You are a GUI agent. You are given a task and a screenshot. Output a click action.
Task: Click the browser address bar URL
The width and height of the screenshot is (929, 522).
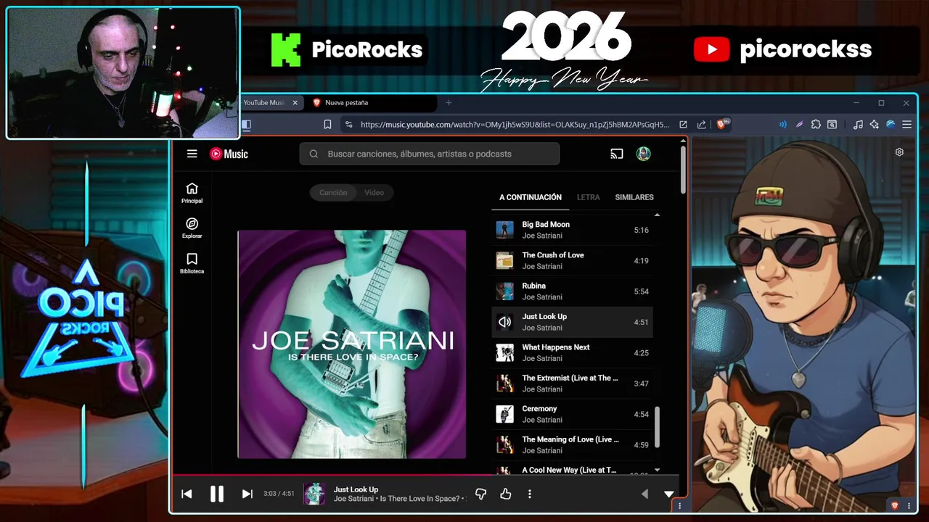coord(515,125)
